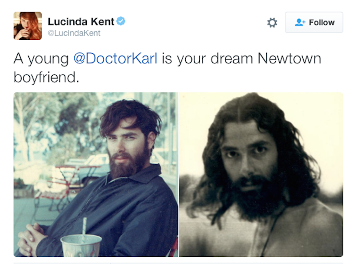Open the left color photo
Viewport: 355px width, 264px height.
pyautogui.click(x=96, y=174)
